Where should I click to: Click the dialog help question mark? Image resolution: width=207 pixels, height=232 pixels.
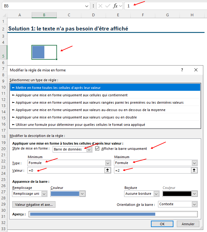click(182, 70)
